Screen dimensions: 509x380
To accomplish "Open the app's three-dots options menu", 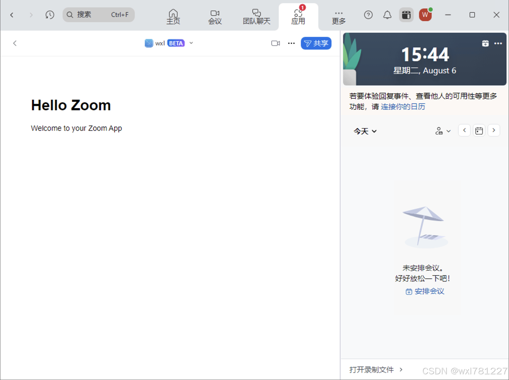I will coord(291,43).
